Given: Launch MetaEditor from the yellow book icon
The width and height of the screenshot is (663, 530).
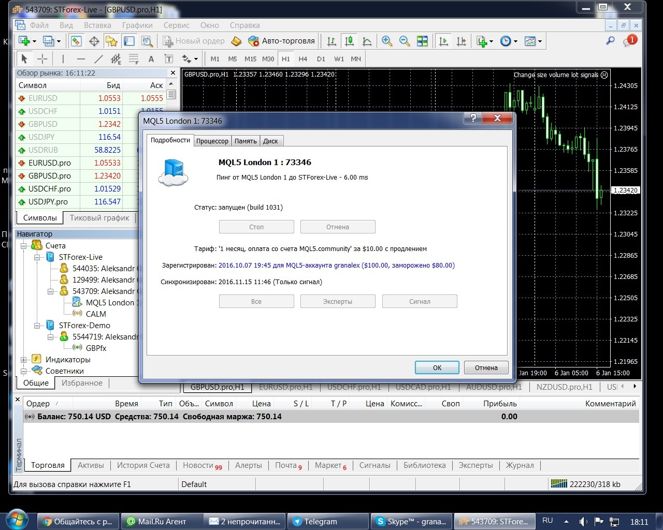Looking at the screenshot, I should [236, 41].
